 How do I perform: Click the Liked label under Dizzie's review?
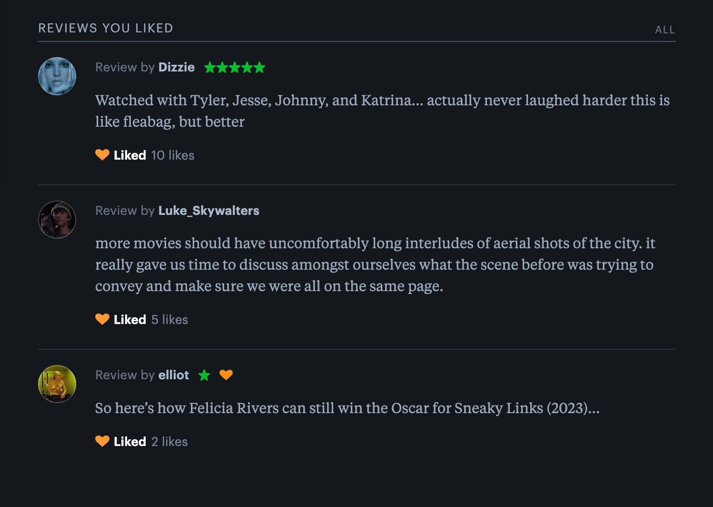click(x=130, y=155)
